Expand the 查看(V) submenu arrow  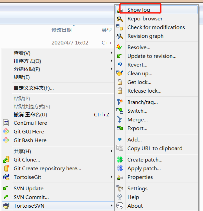[x=112, y=52]
